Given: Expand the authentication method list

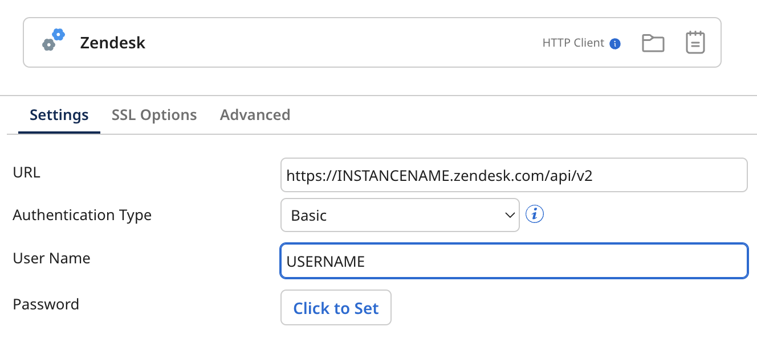Looking at the screenshot, I should tap(399, 215).
